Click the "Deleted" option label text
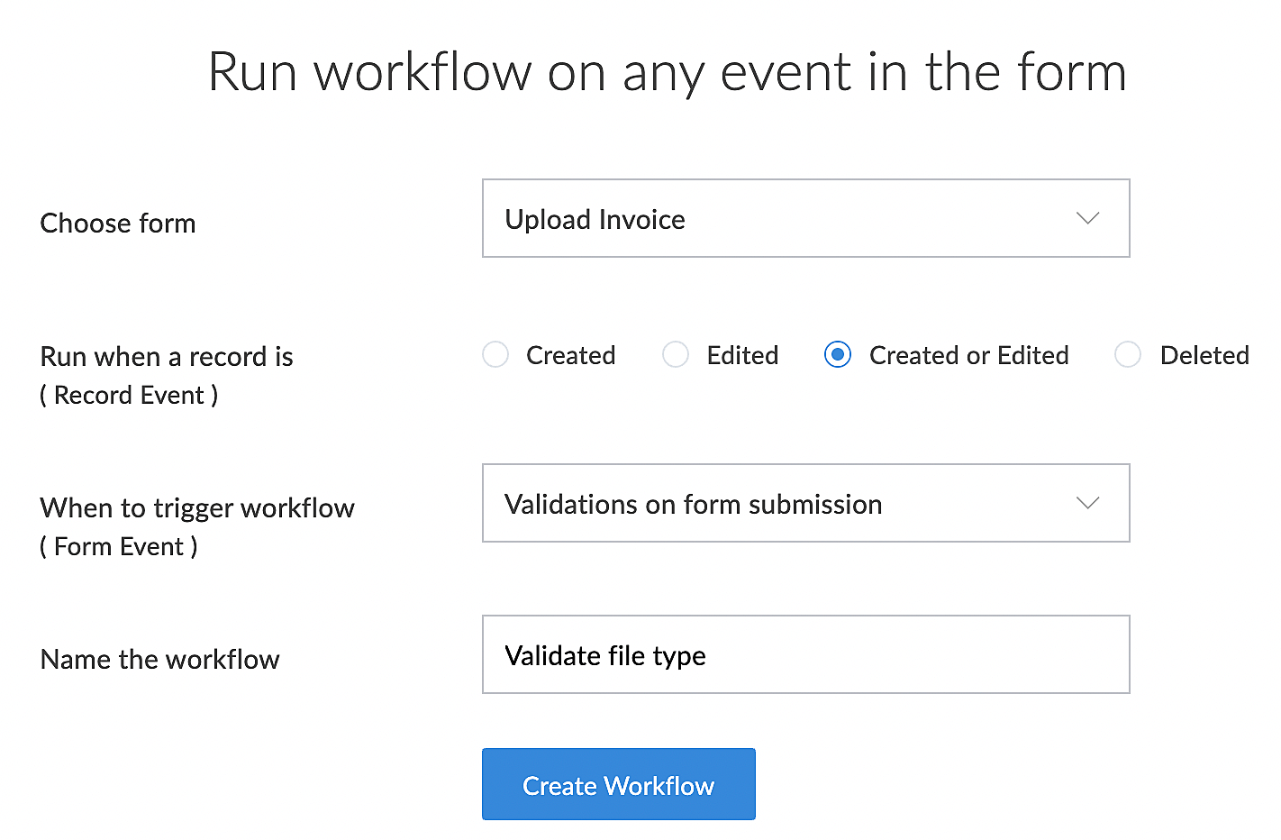The image size is (1281, 840). 1204,355
